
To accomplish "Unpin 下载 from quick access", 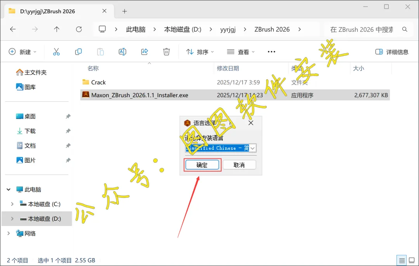I will tap(68, 131).
